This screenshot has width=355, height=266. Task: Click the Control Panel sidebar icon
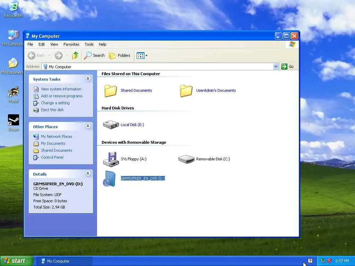(36, 158)
